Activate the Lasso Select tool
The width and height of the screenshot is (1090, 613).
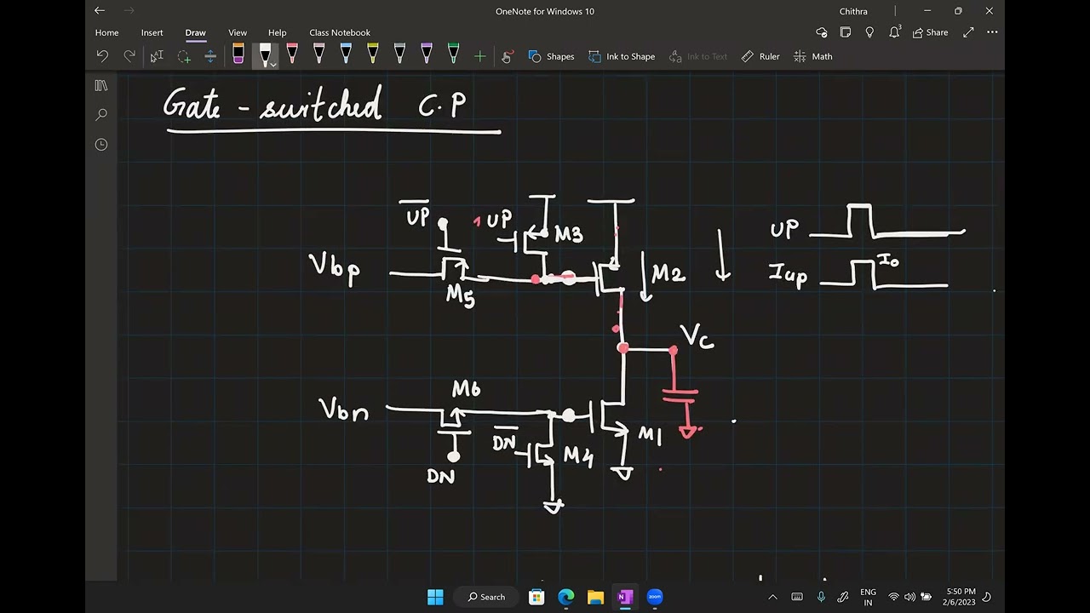184,56
